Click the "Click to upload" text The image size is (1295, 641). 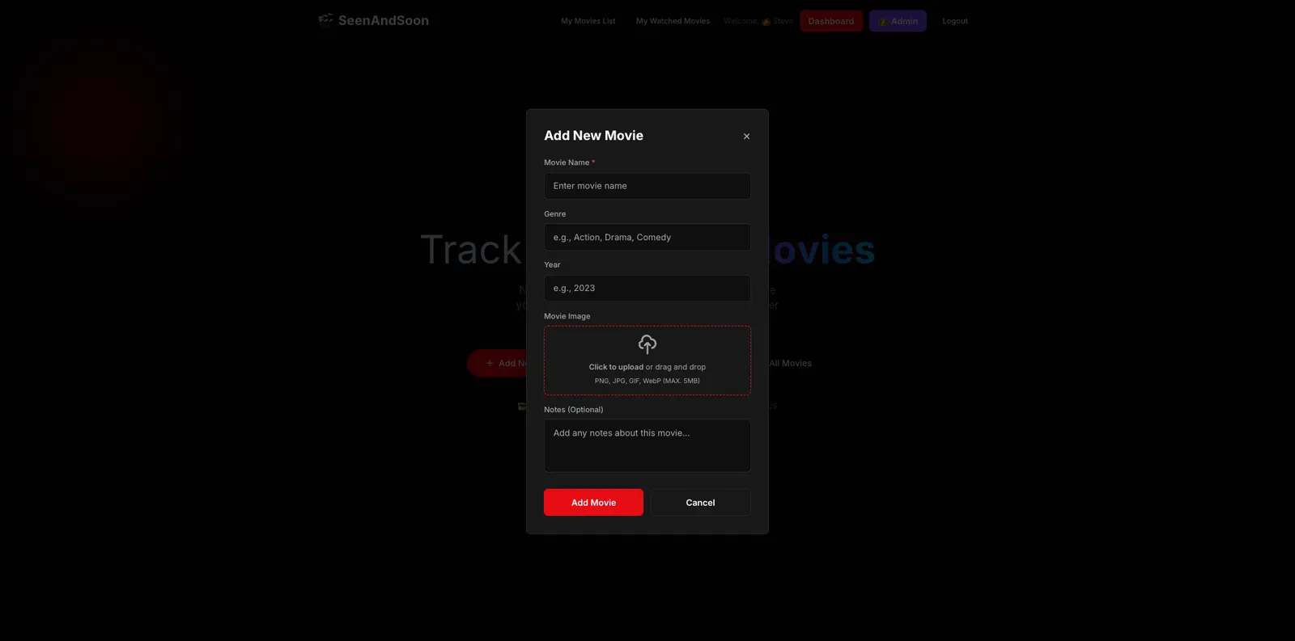point(616,367)
